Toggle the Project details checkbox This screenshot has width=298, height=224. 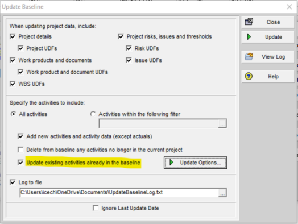(x=13, y=36)
